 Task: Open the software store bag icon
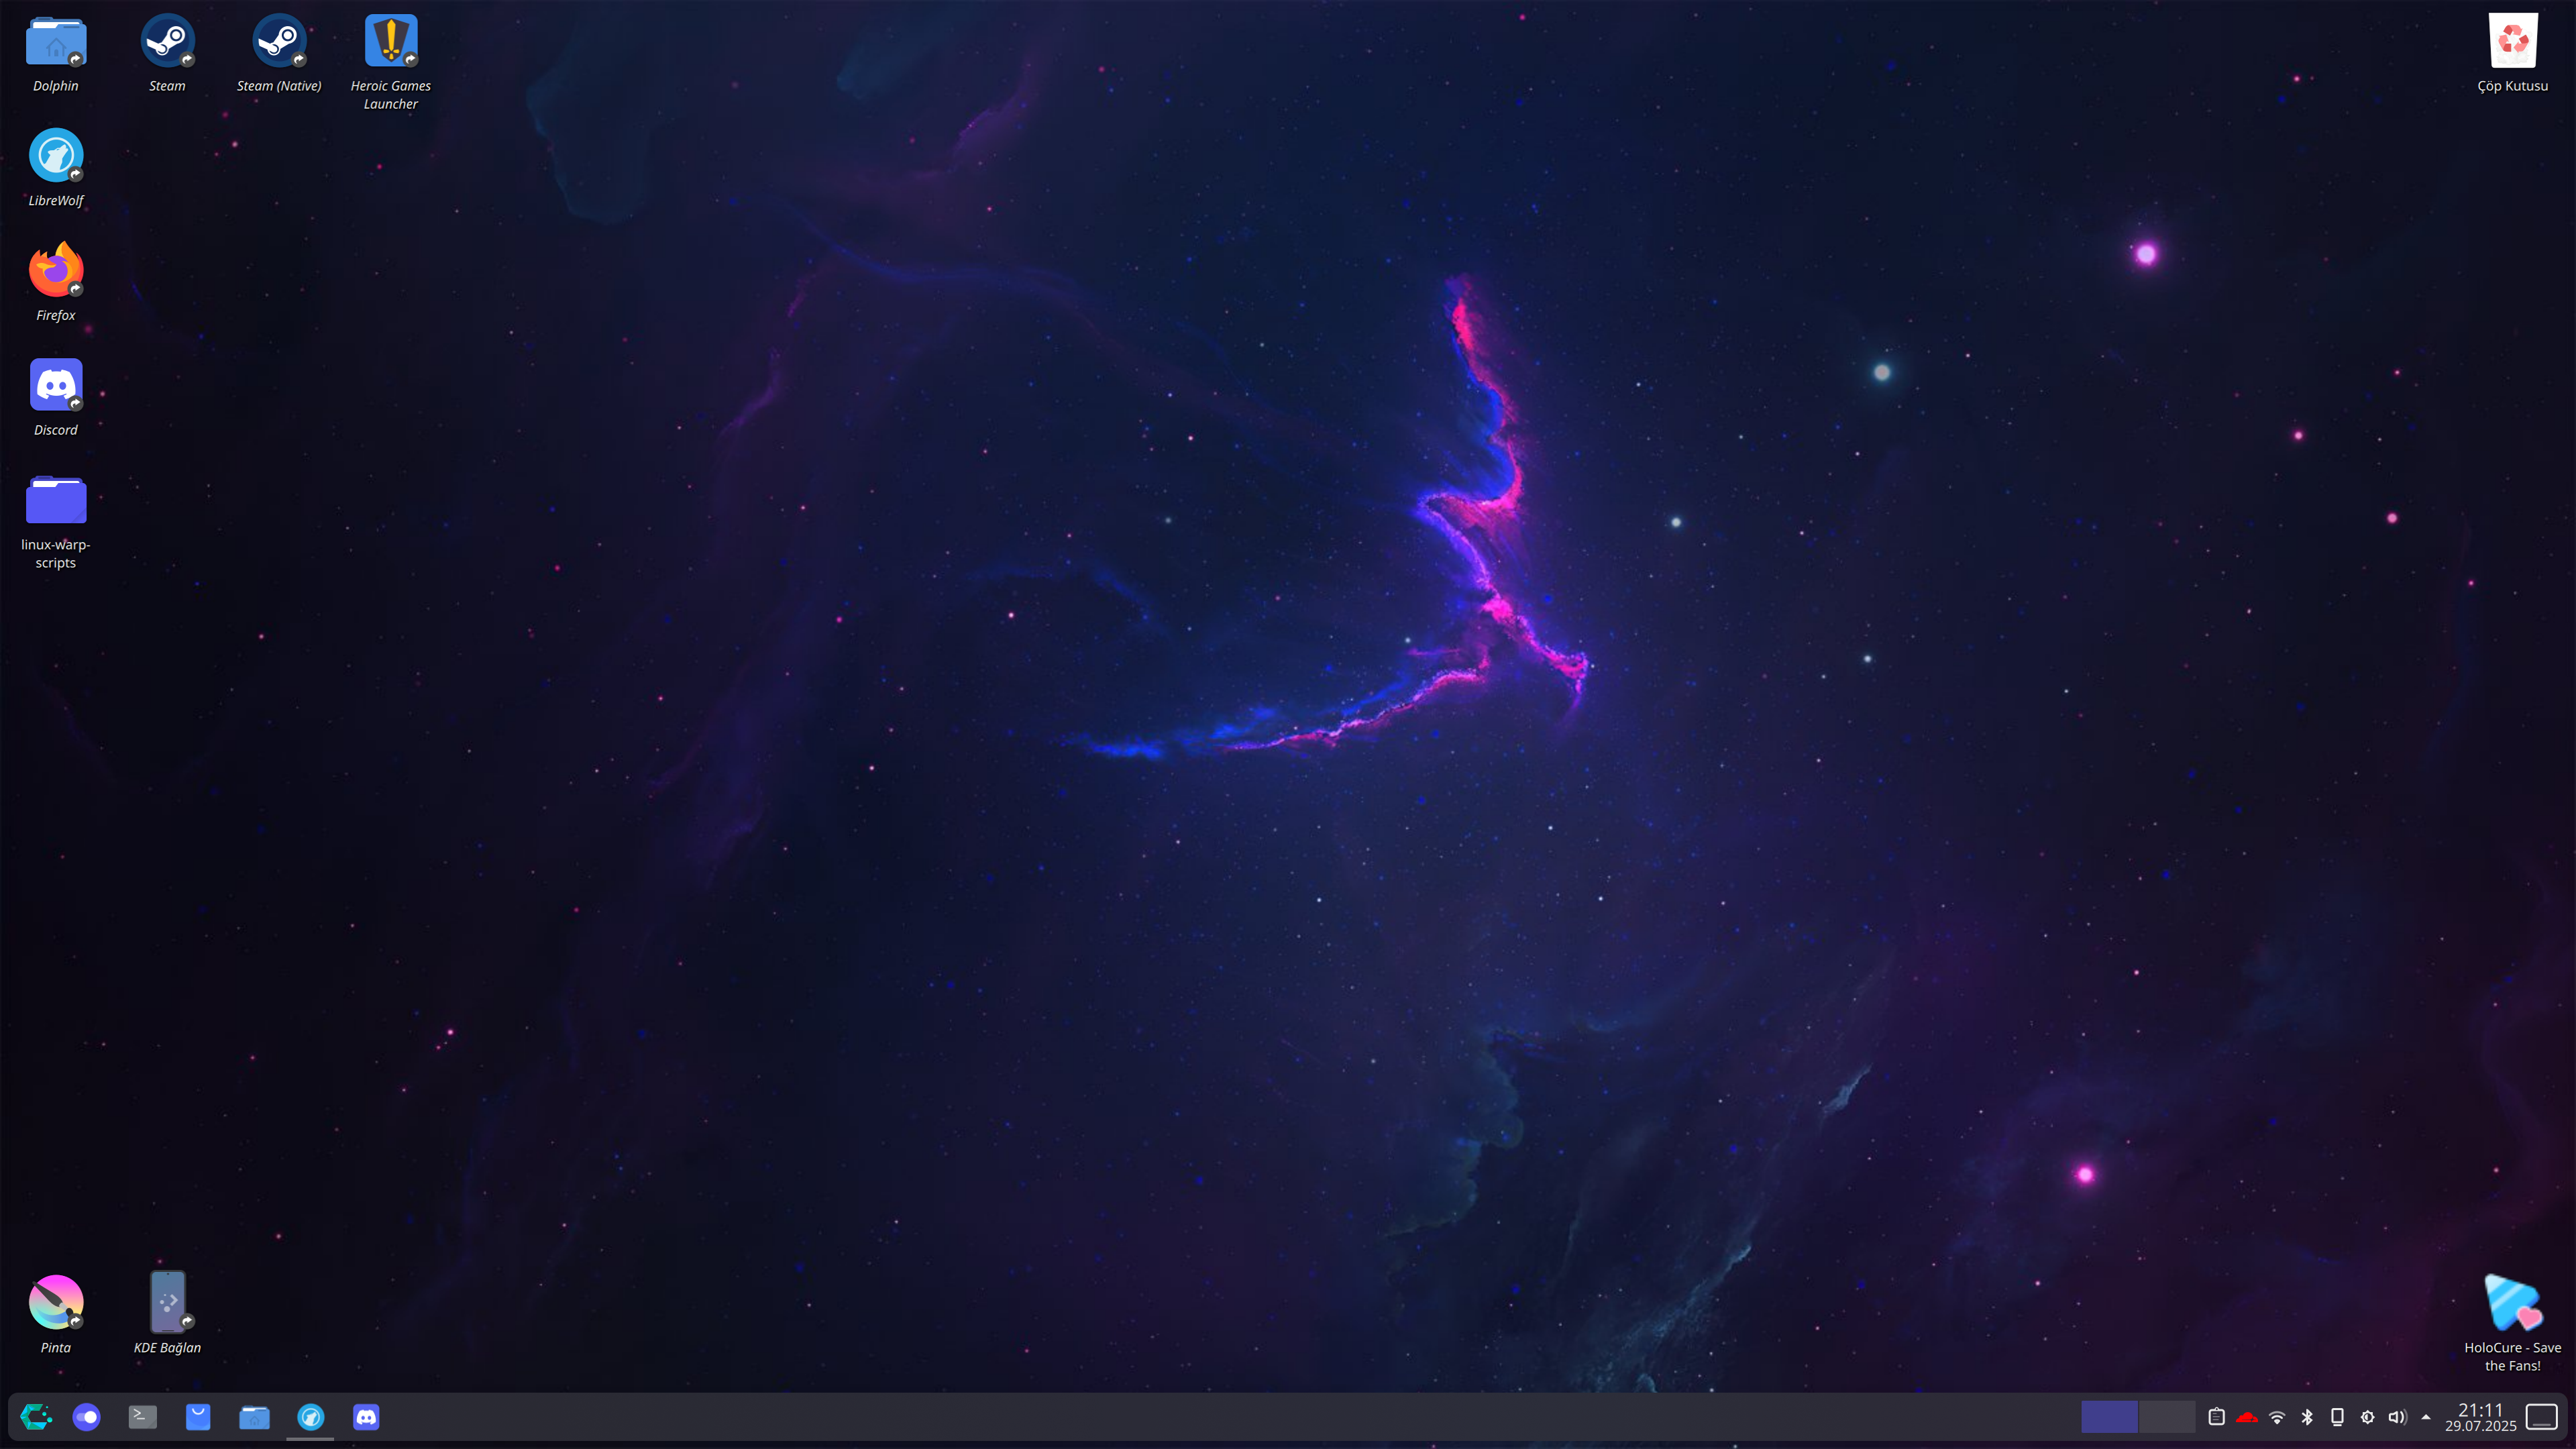198,1417
